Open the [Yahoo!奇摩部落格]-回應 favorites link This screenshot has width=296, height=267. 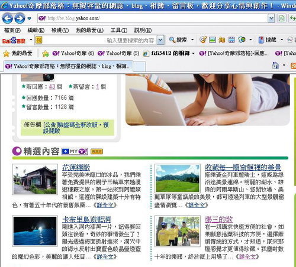tap(234, 53)
